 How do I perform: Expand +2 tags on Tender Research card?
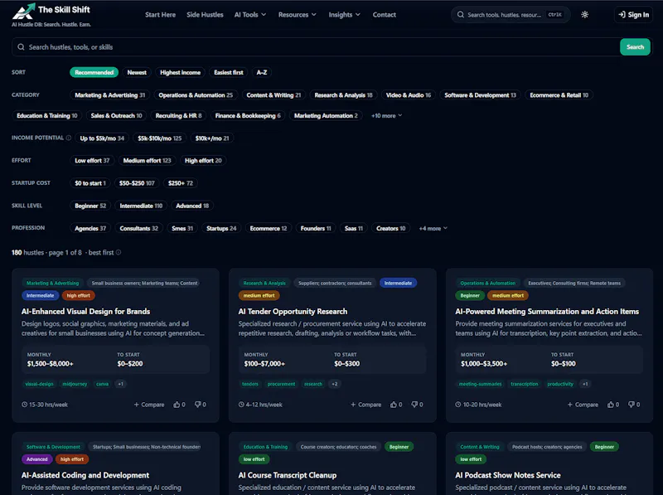click(335, 384)
